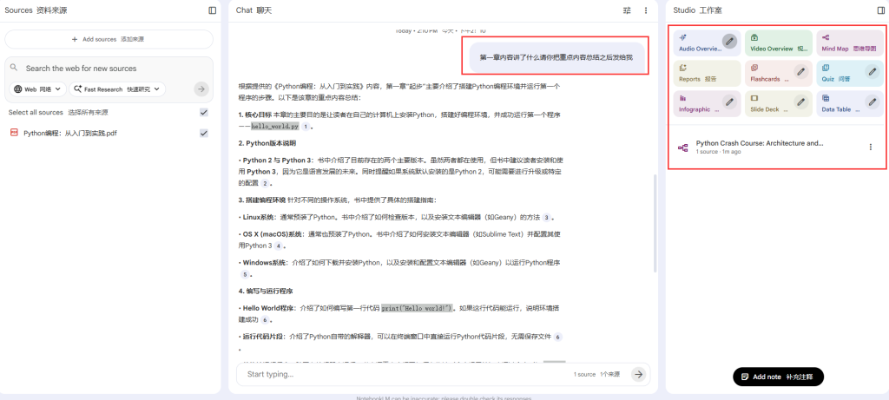Open the Reports 报告 card
Viewport: 889px width, 400px height.
pos(707,73)
